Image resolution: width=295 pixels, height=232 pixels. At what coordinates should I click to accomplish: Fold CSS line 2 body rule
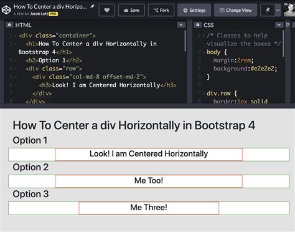[204, 52]
